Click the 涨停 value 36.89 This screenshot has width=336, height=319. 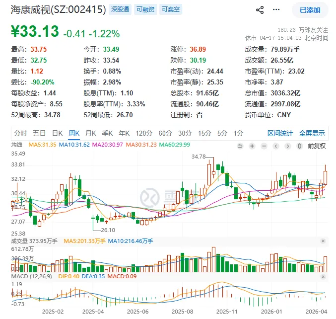(x=198, y=49)
